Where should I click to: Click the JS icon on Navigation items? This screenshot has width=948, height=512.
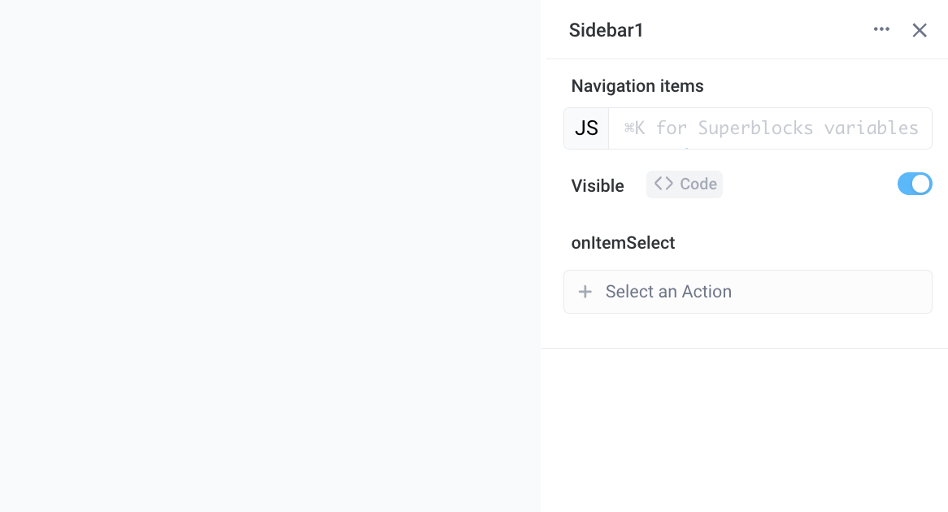(585, 128)
